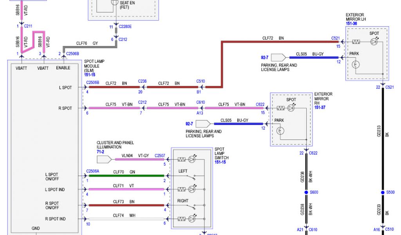Image resolution: width=401 pixels, height=235 pixels.
Task: Click the C238 connector label
Action: [142, 81]
